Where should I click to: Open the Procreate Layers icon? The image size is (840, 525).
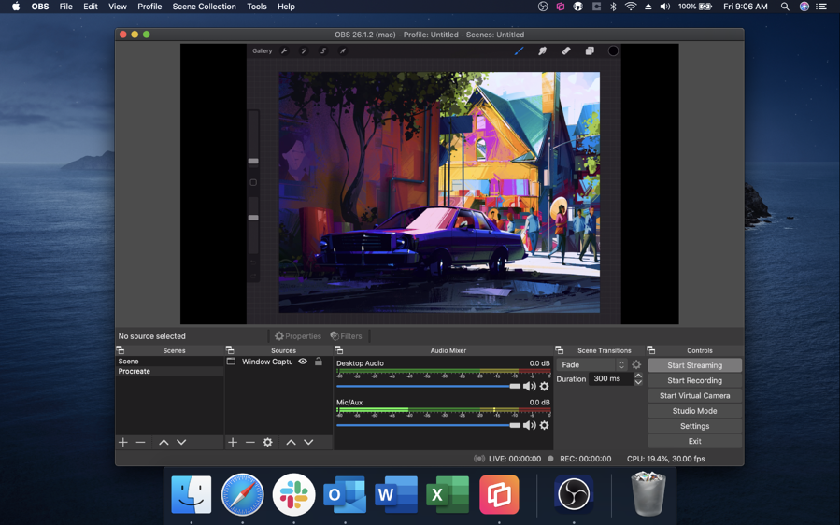point(590,50)
